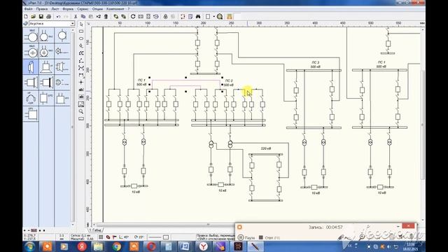Viewport: 448px width, 252px height.
Task: Stop the screen recording
Action: (x=269, y=237)
